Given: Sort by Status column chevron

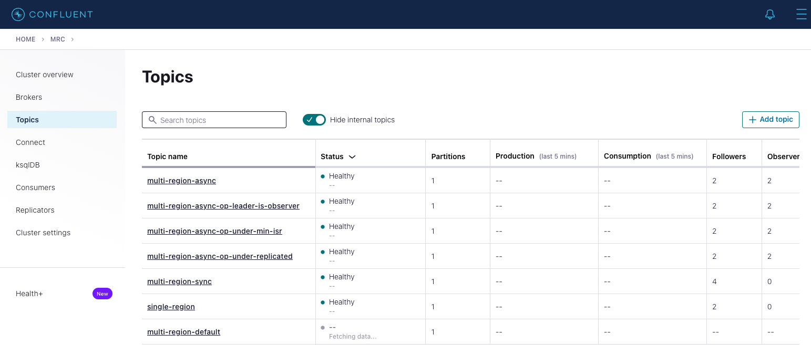Looking at the screenshot, I should [352, 156].
